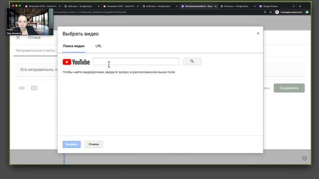Click the Olga Manakina webcam thumbnail
Screen dimensions: 319x179
30,22
